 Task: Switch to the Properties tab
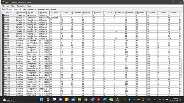click(41, 10)
